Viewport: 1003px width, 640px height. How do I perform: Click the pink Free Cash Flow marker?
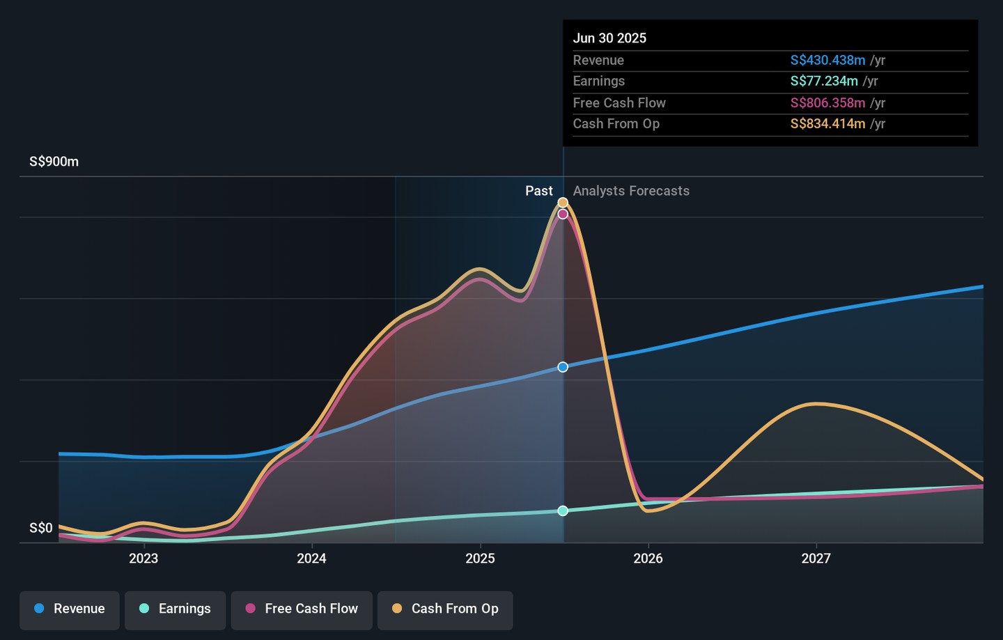[563, 214]
